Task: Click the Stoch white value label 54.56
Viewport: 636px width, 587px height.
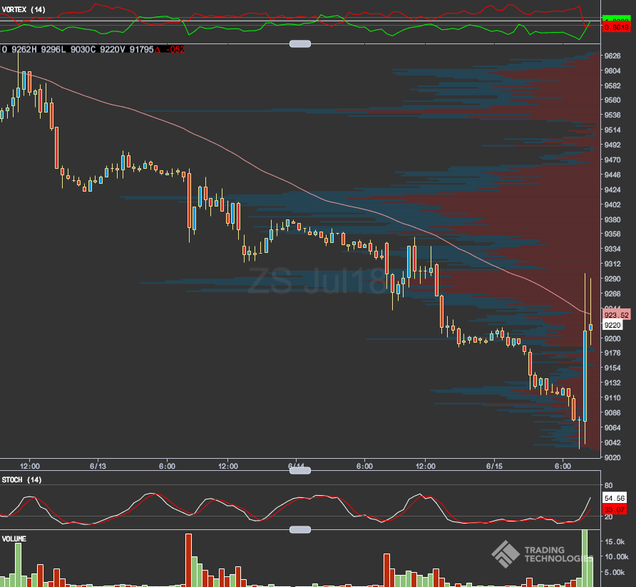Action: click(x=614, y=498)
